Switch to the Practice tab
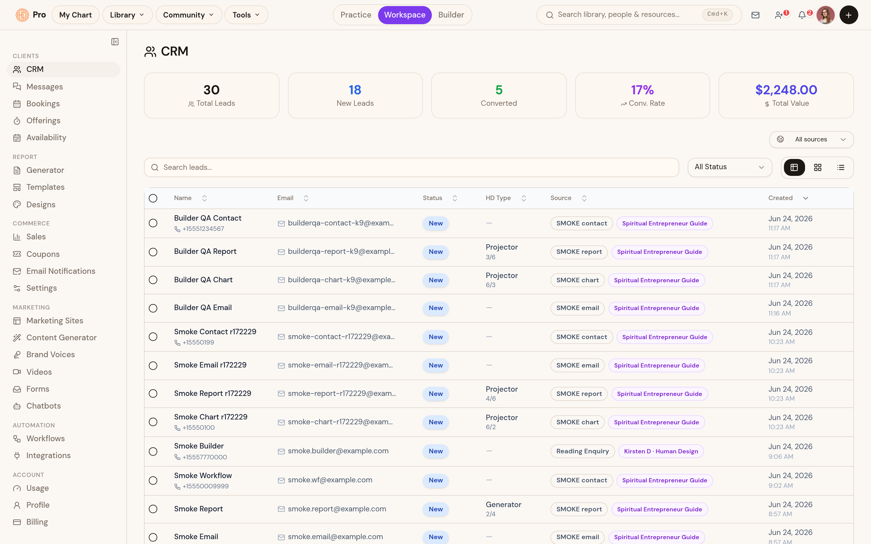This screenshot has height=544, width=871. (x=356, y=15)
